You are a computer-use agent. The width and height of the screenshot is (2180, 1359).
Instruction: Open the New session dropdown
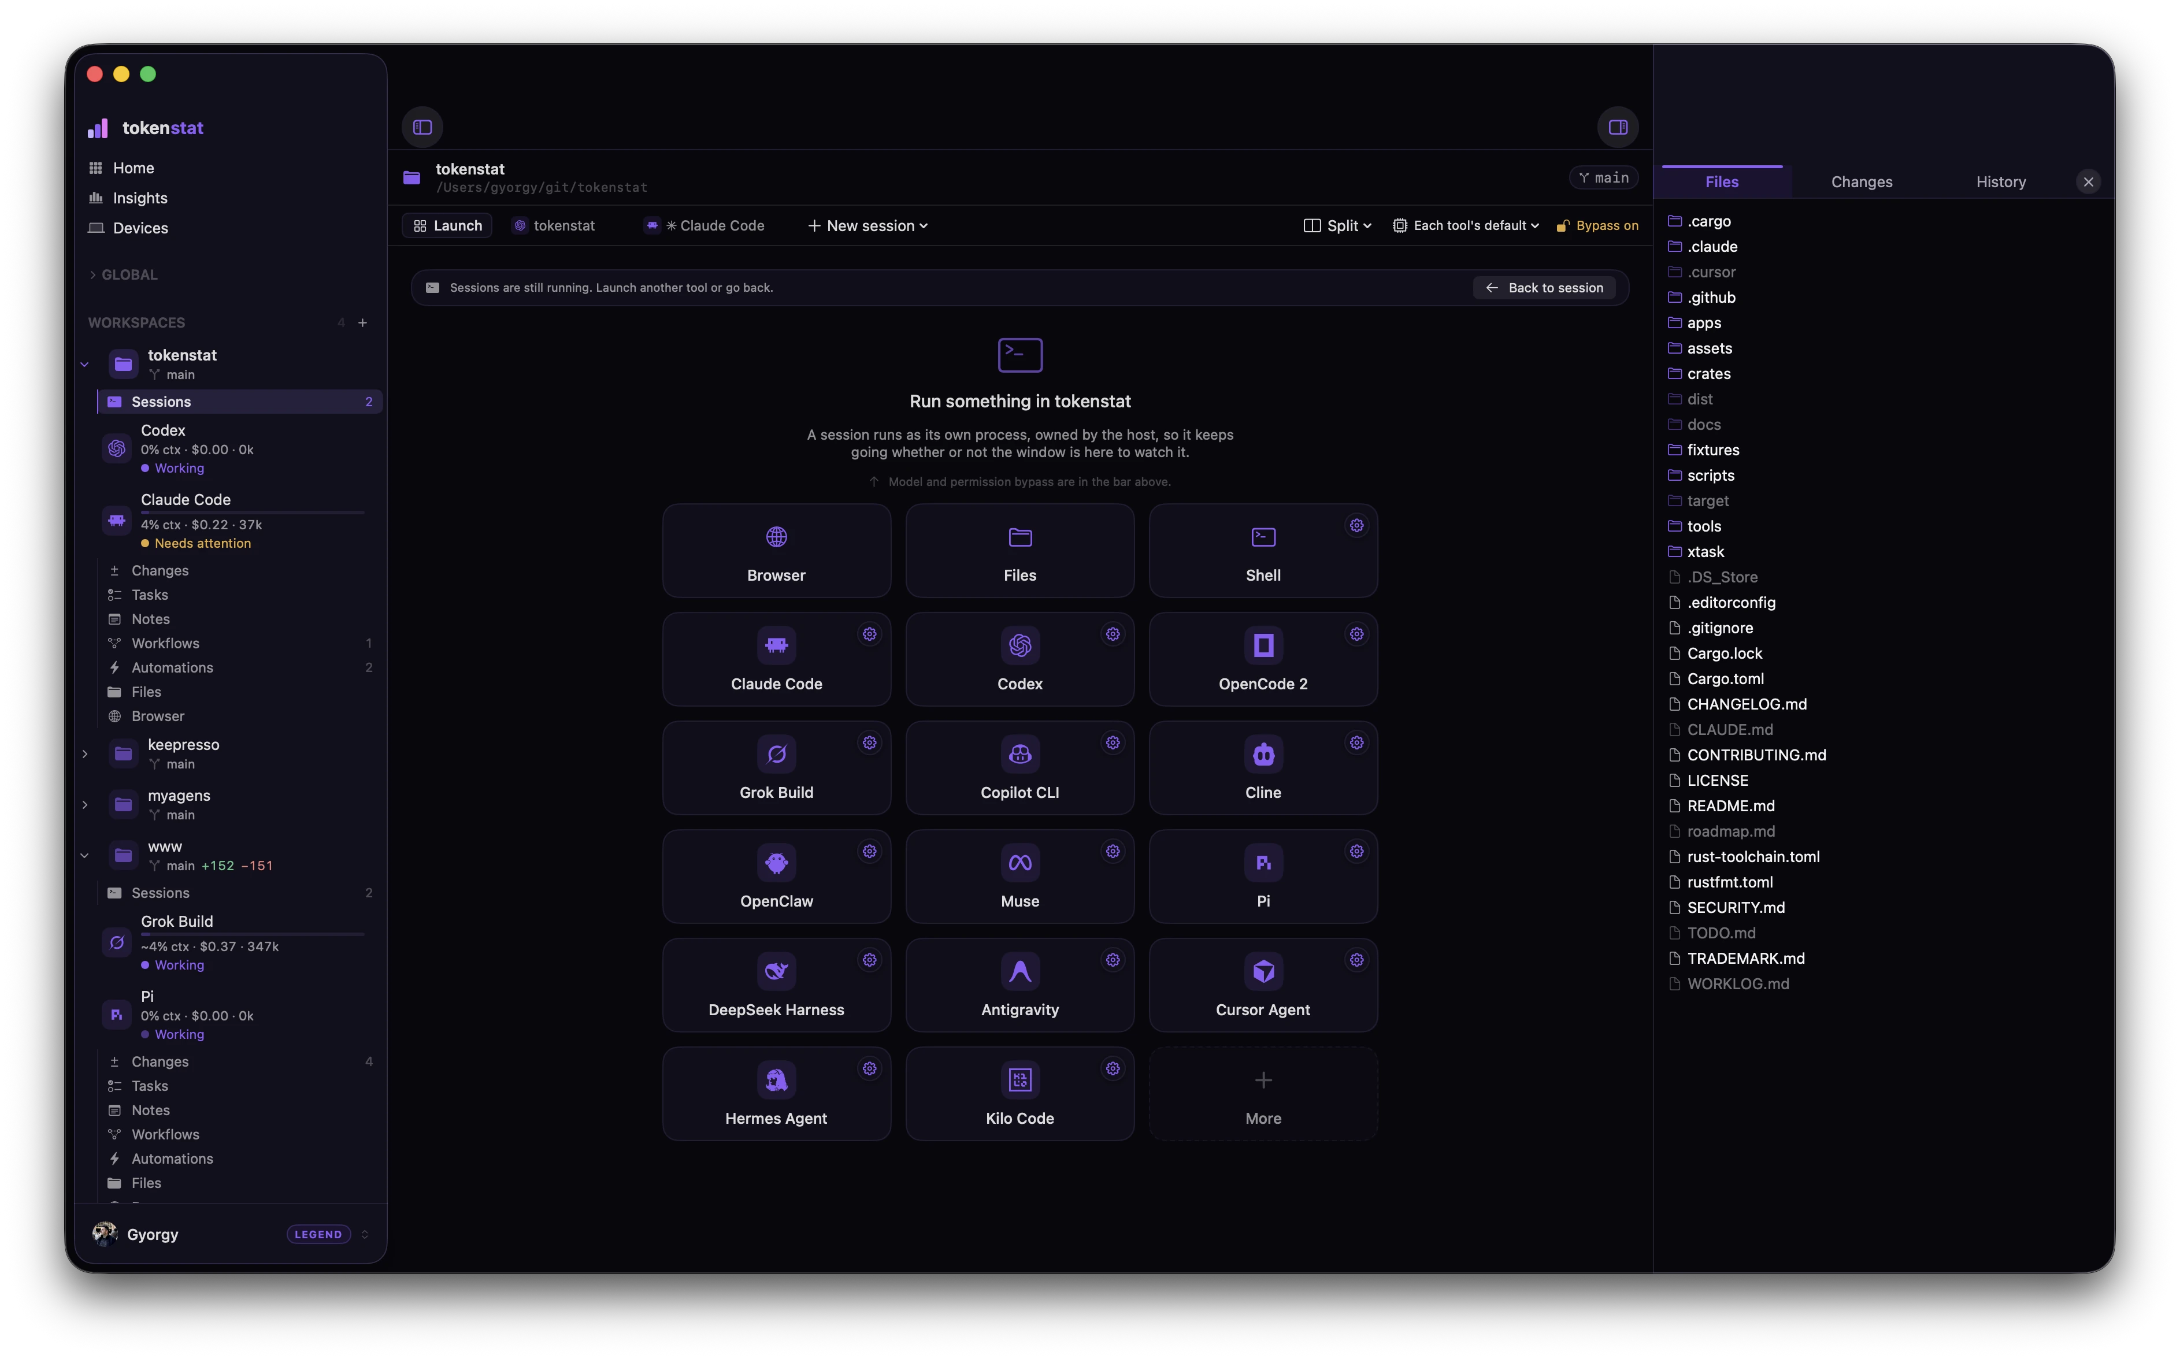[866, 225]
